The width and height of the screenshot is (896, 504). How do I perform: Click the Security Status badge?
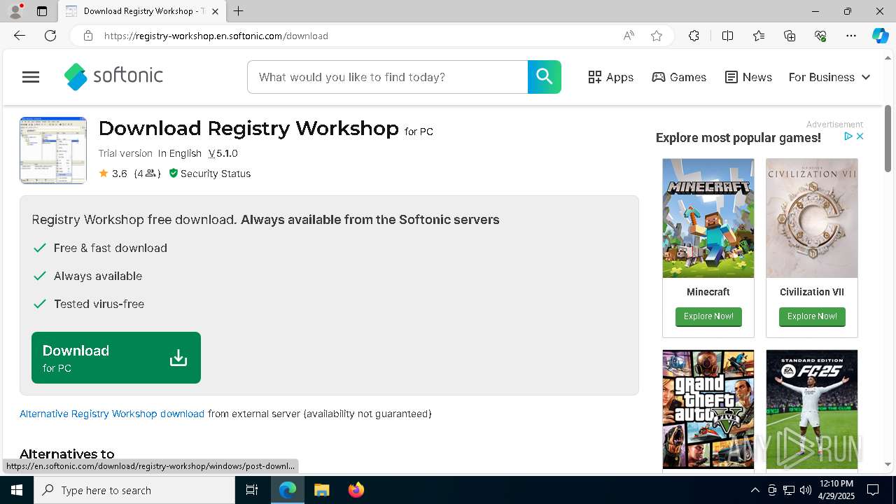pyautogui.click(x=209, y=174)
